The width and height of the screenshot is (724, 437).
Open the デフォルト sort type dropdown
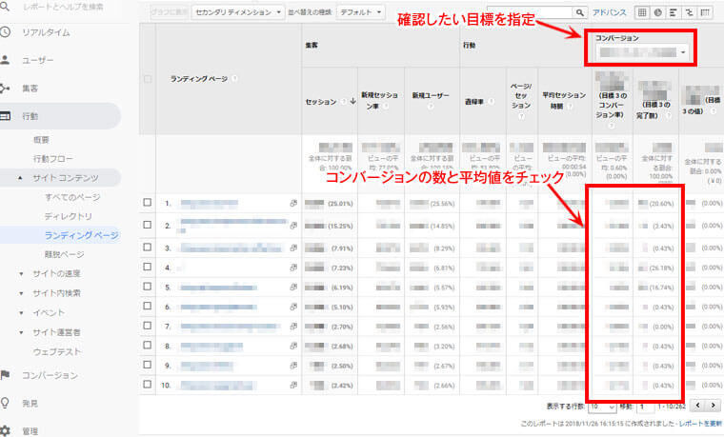coord(361,12)
